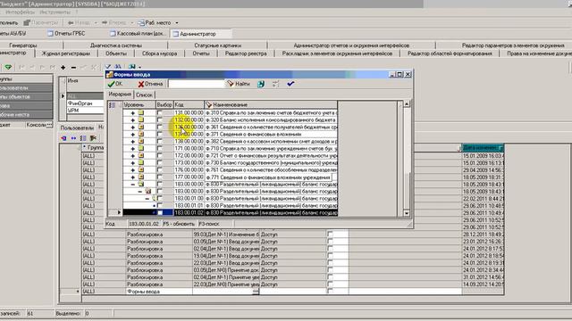Open the Отчеты ГРБС workspace tab

[x=66, y=34]
